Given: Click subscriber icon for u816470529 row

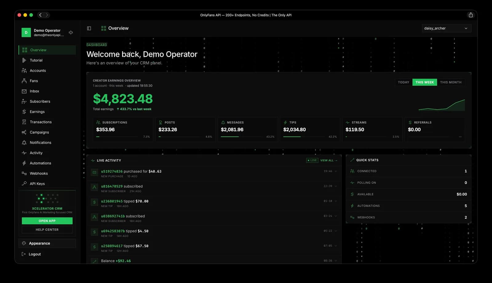Looking at the screenshot, I should tap(94, 187).
